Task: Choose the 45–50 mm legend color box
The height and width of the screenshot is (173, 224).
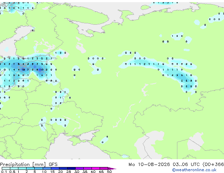Action: pos(104,168)
